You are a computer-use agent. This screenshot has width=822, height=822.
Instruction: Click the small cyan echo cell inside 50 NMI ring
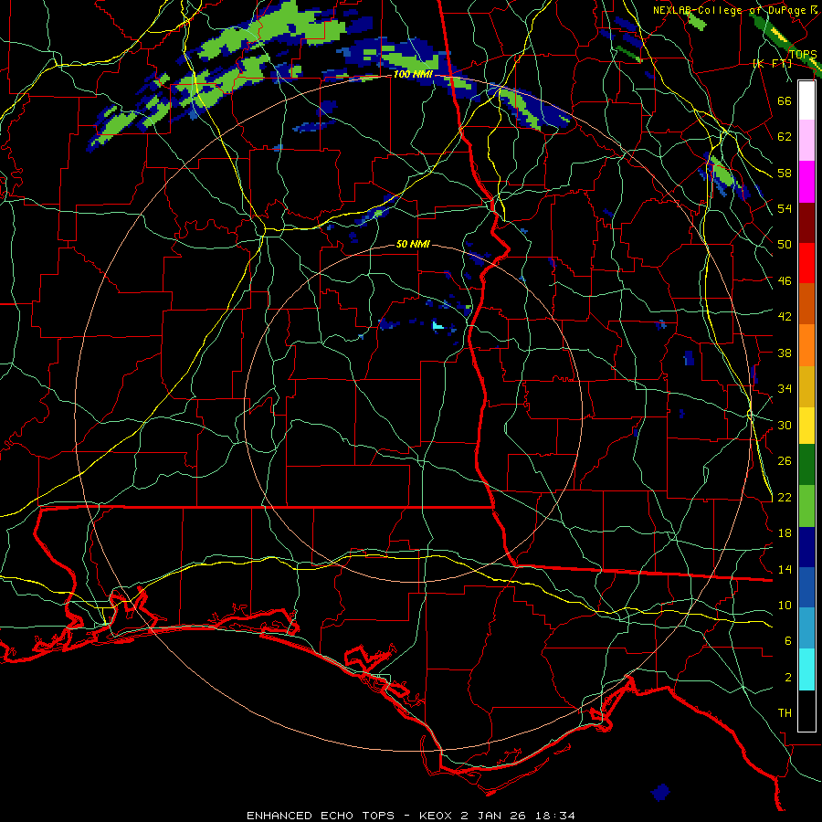click(x=437, y=327)
